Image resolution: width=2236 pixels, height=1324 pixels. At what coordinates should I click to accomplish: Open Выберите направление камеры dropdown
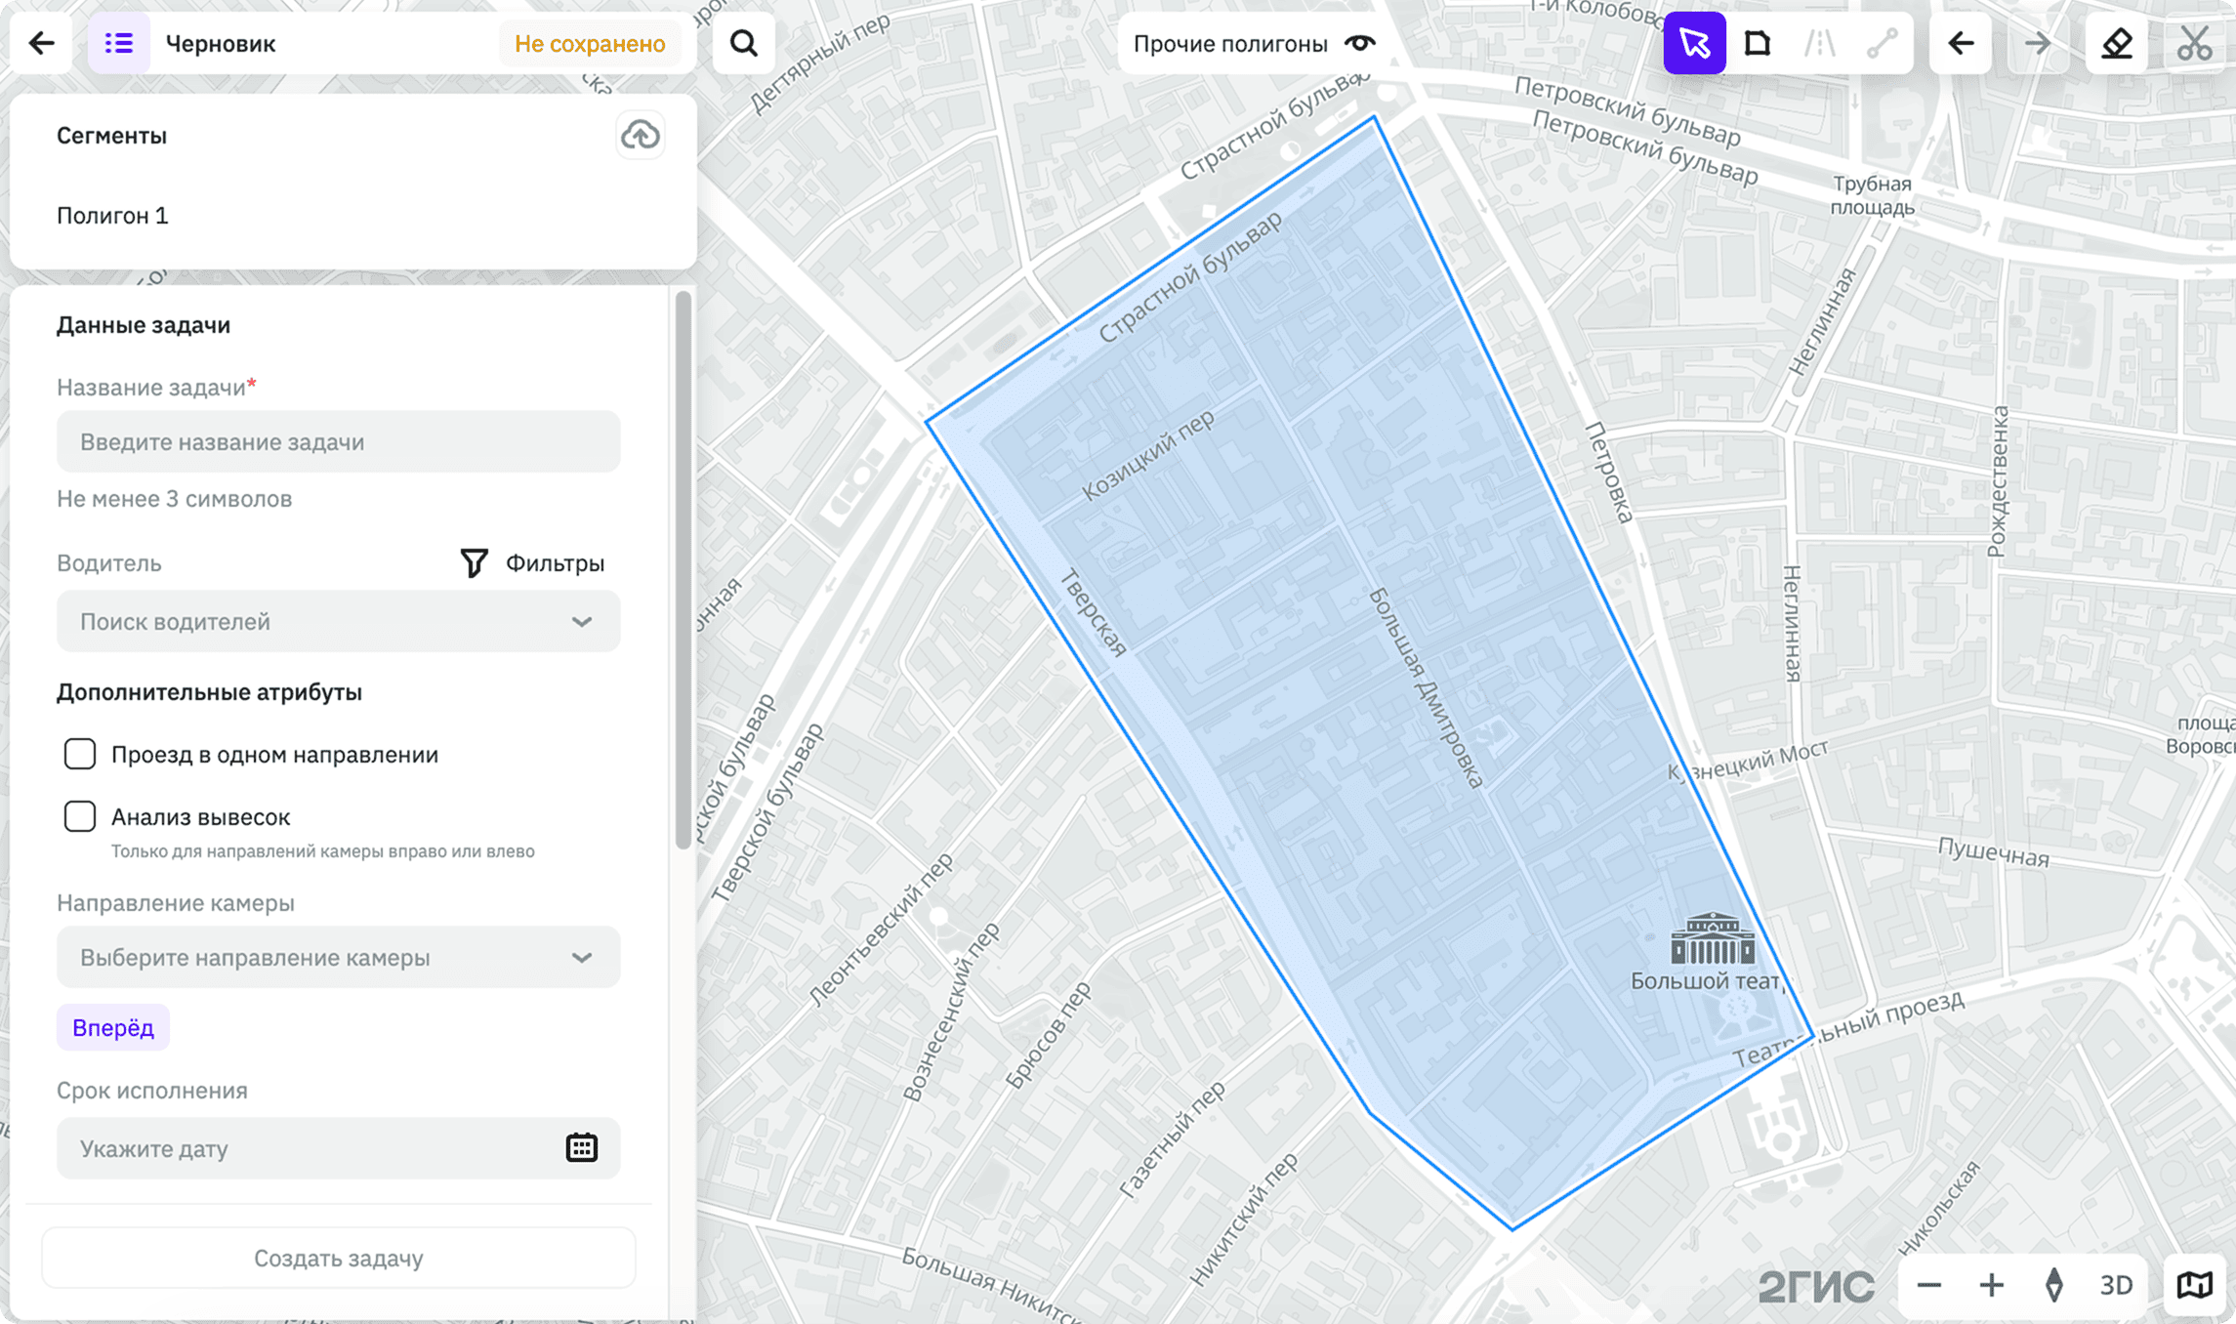click(338, 957)
